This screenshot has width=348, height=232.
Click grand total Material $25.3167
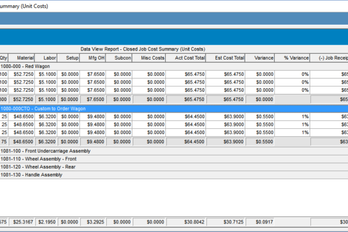click(x=21, y=222)
